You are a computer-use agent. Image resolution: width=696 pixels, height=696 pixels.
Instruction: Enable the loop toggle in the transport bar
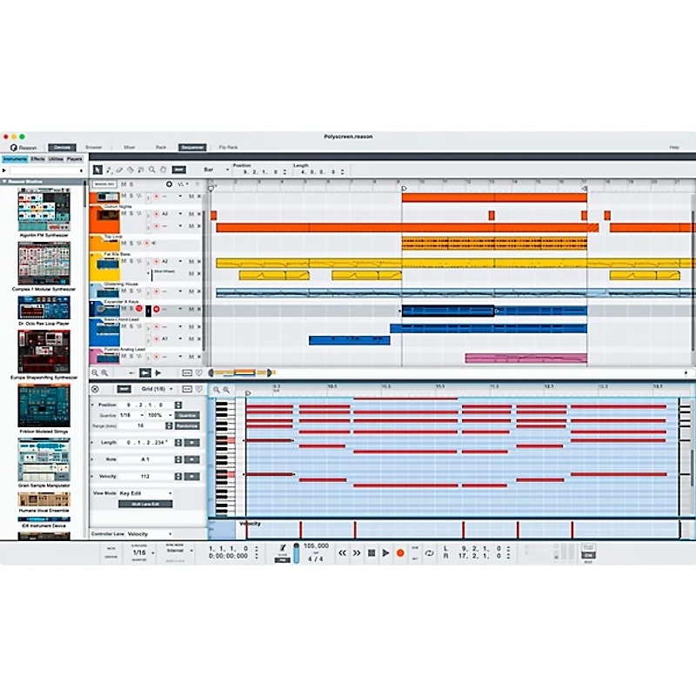click(429, 552)
